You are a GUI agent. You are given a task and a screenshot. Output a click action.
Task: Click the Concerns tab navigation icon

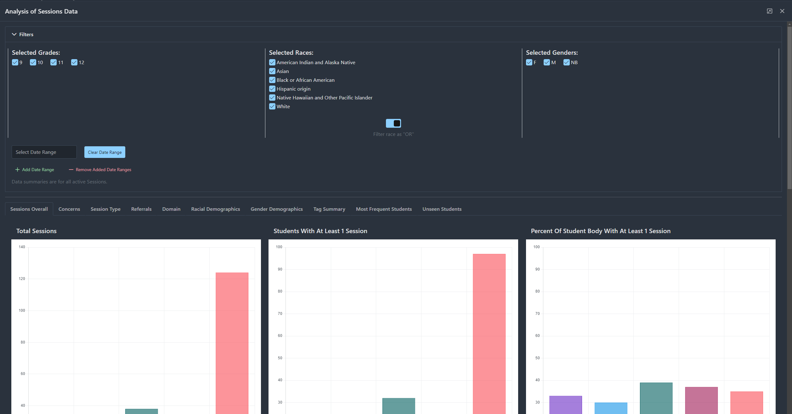coord(70,209)
